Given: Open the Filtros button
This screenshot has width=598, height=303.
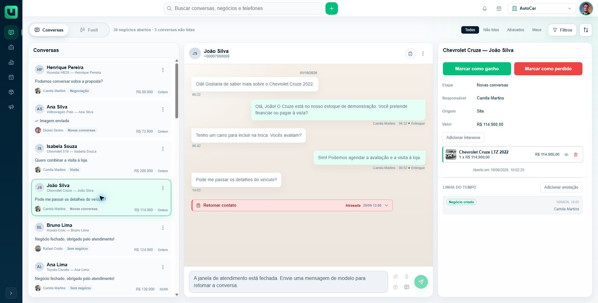Looking at the screenshot, I should [562, 30].
